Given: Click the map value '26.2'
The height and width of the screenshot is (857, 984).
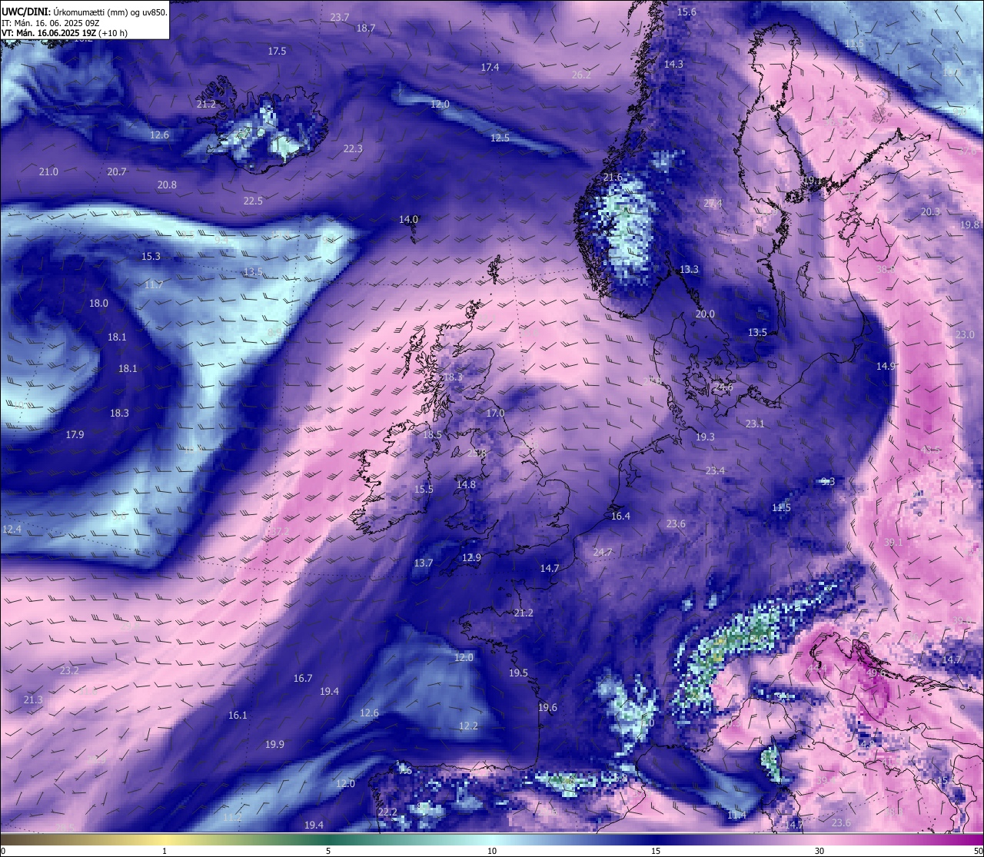Looking at the screenshot, I should pyautogui.click(x=581, y=75).
